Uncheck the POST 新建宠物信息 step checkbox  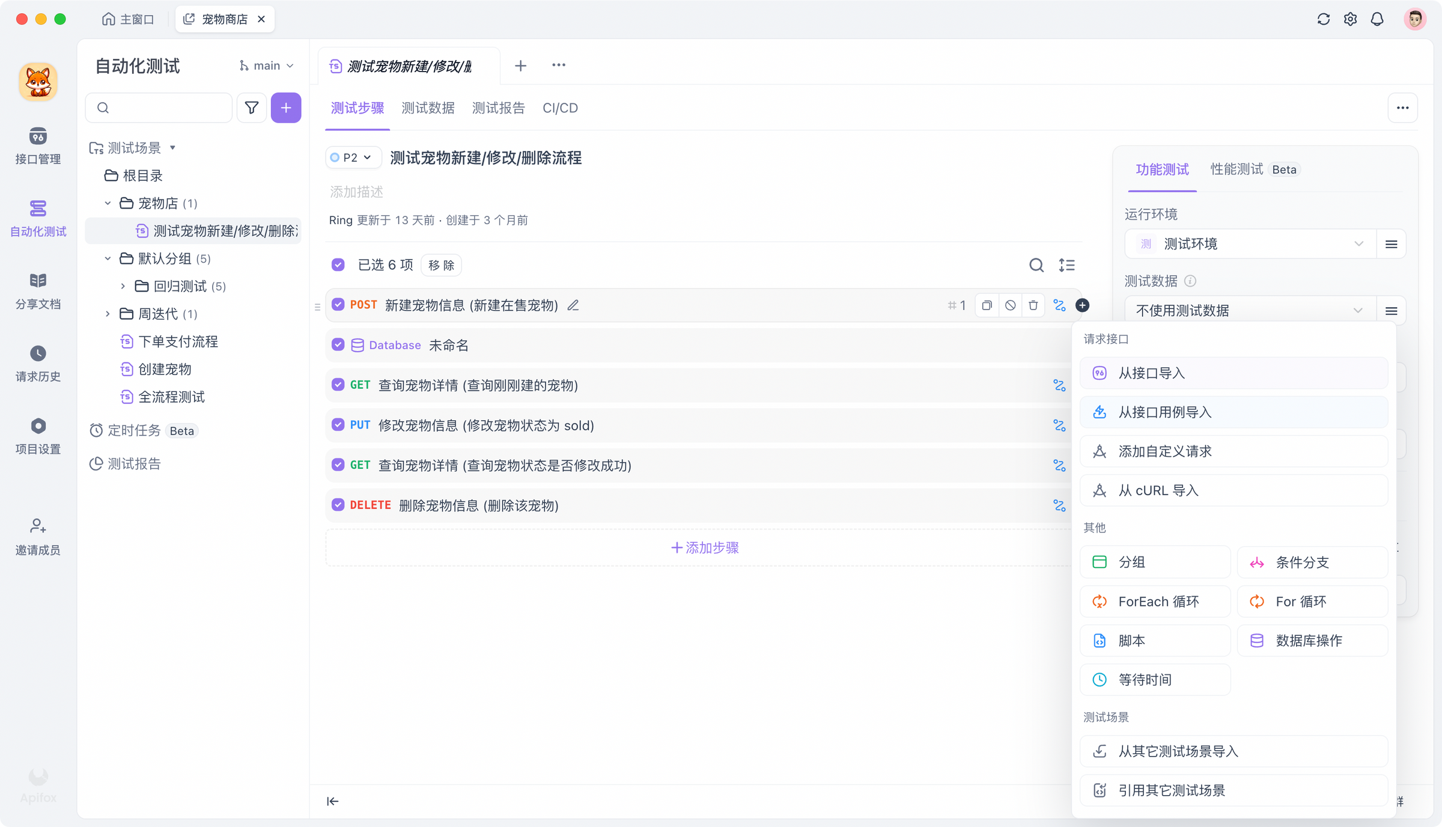point(338,305)
